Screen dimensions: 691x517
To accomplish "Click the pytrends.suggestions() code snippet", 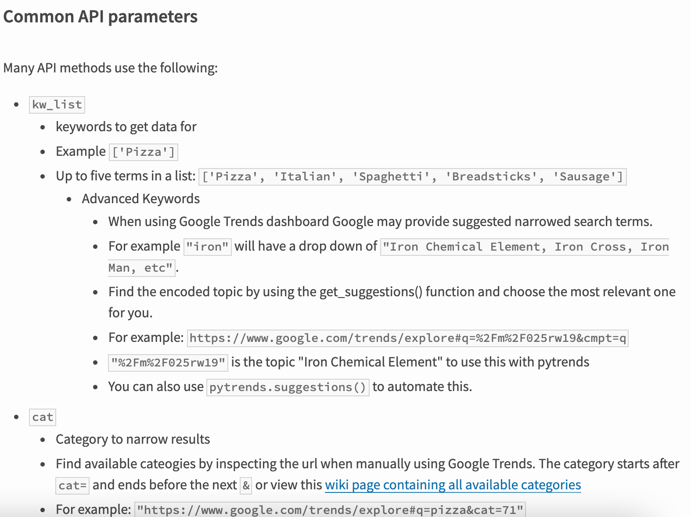I will tap(288, 388).
